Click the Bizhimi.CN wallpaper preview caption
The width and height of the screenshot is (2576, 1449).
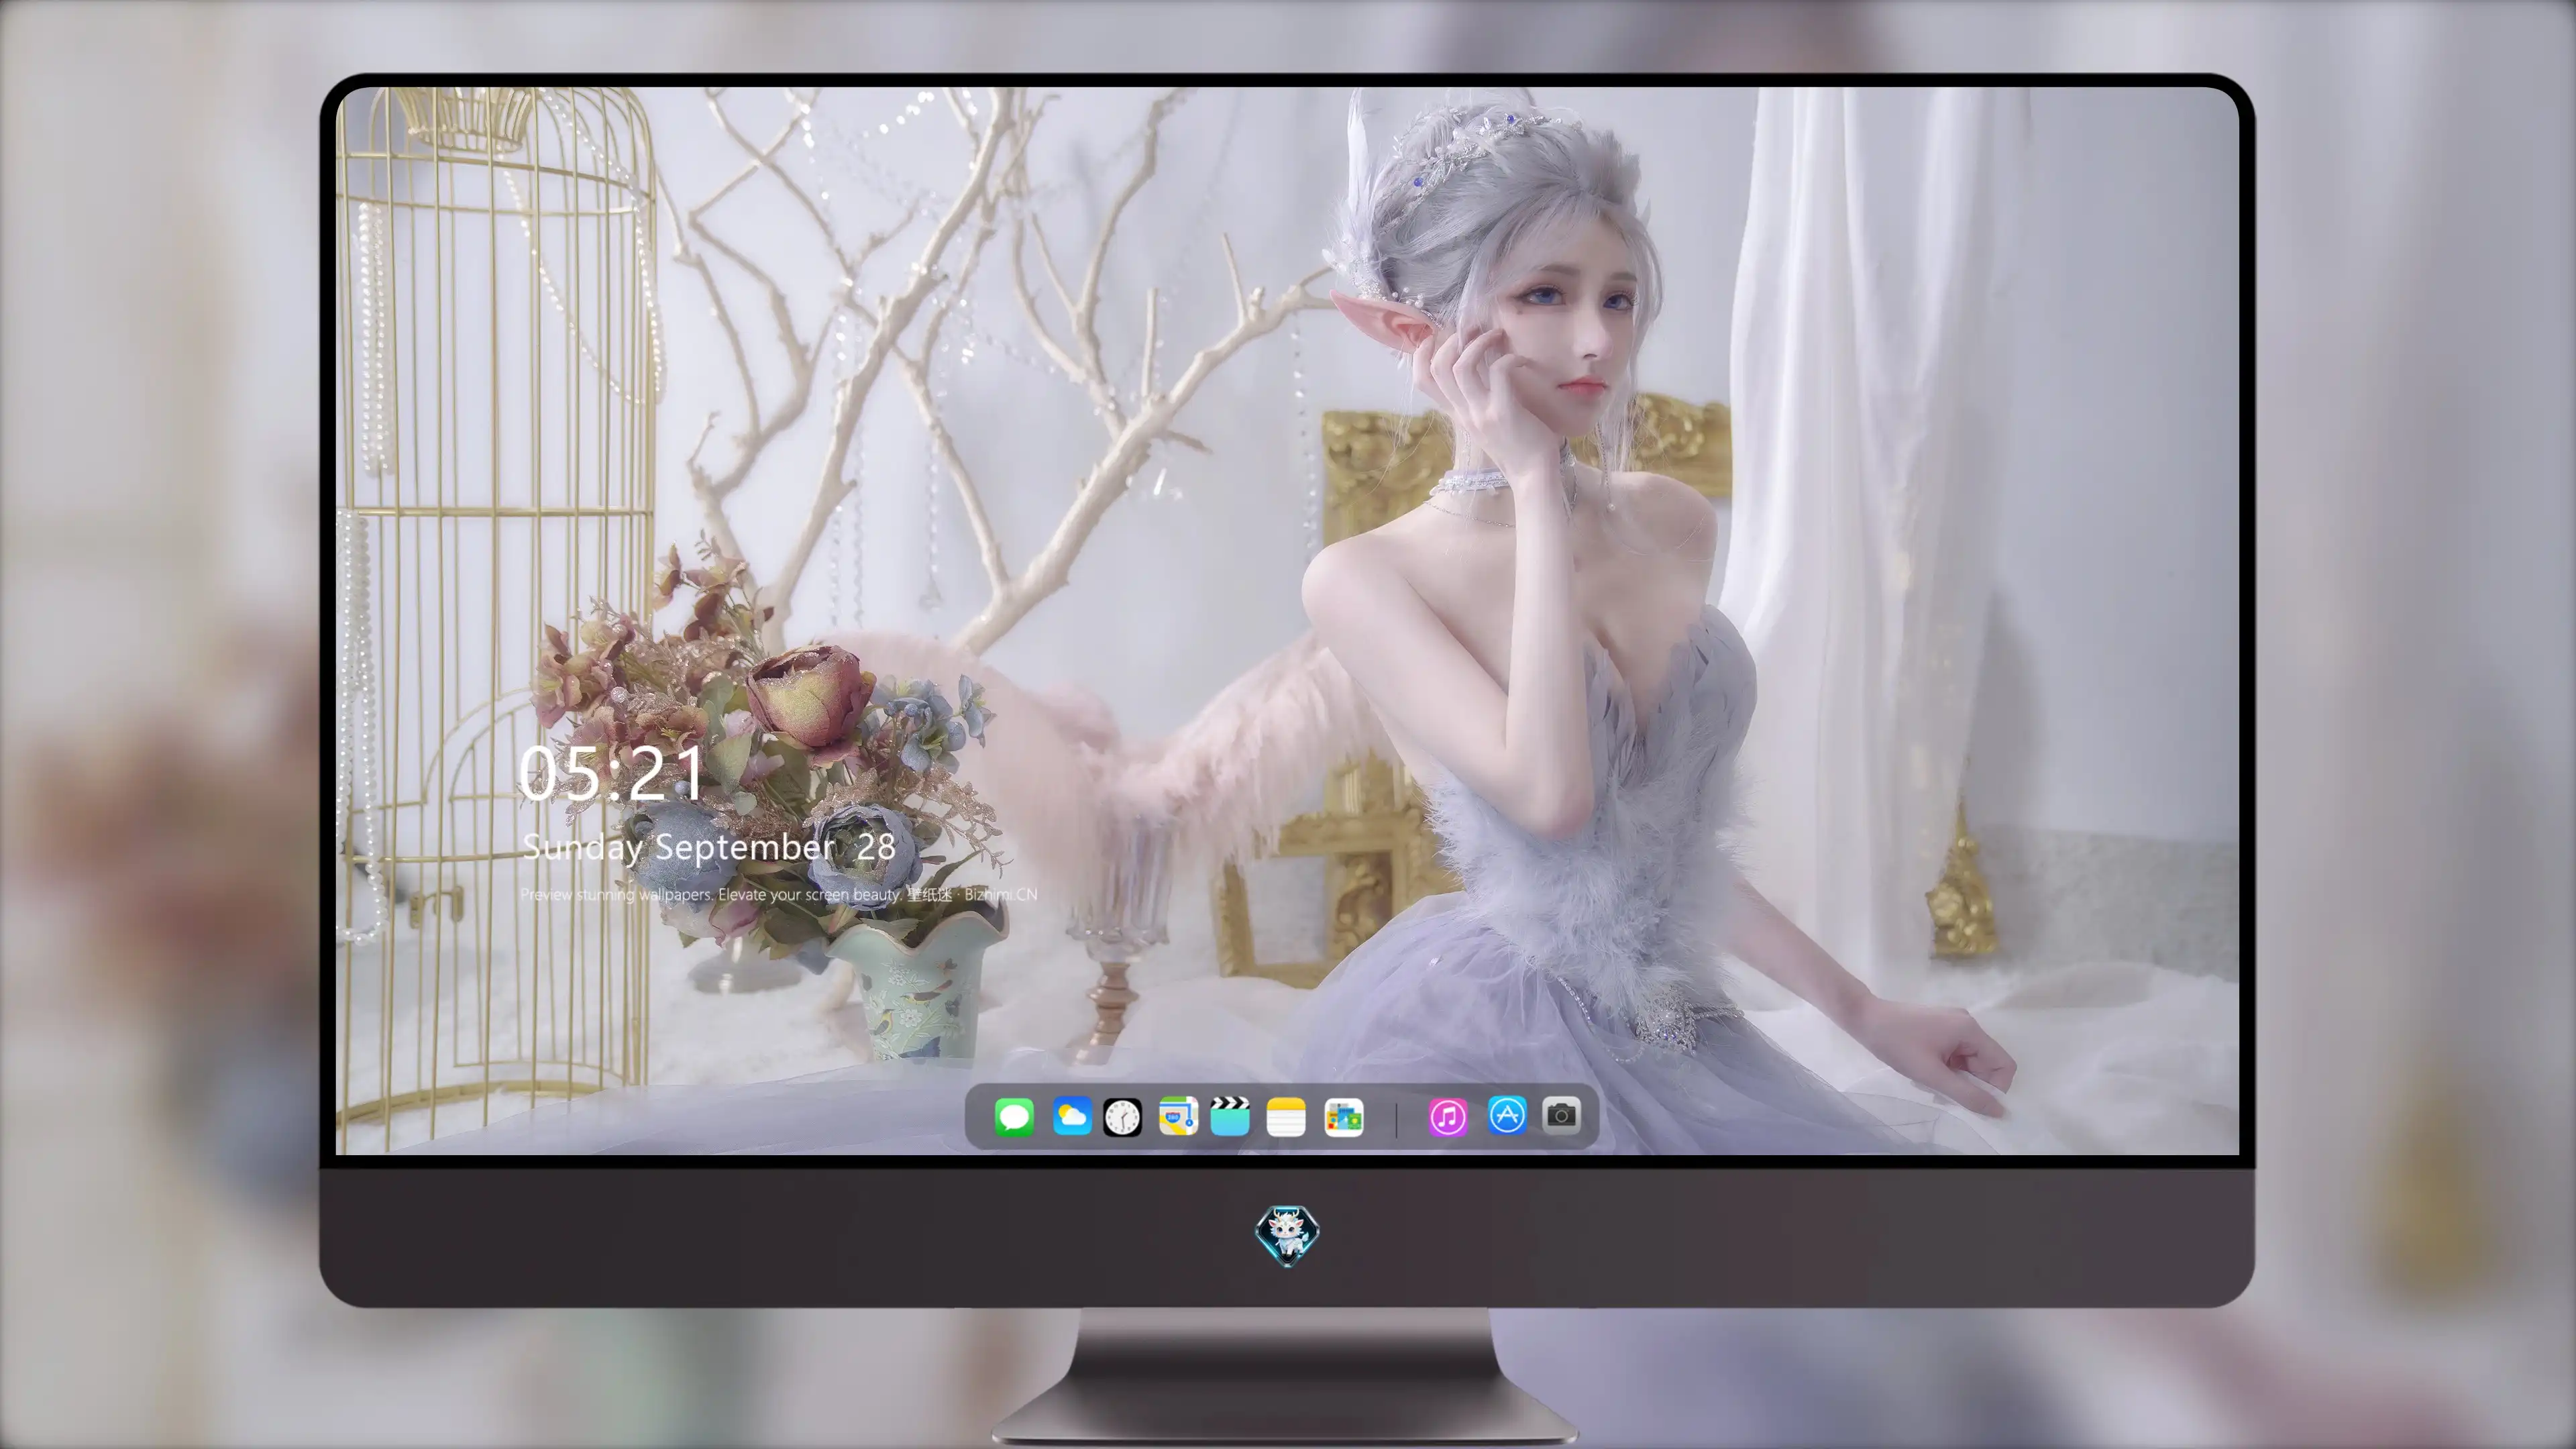[x=778, y=894]
